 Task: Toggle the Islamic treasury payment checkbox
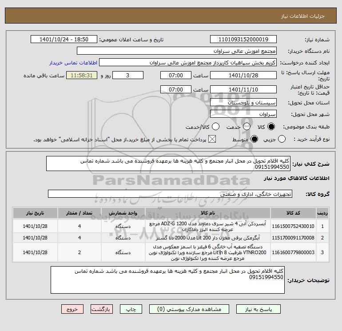tap(212, 139)
